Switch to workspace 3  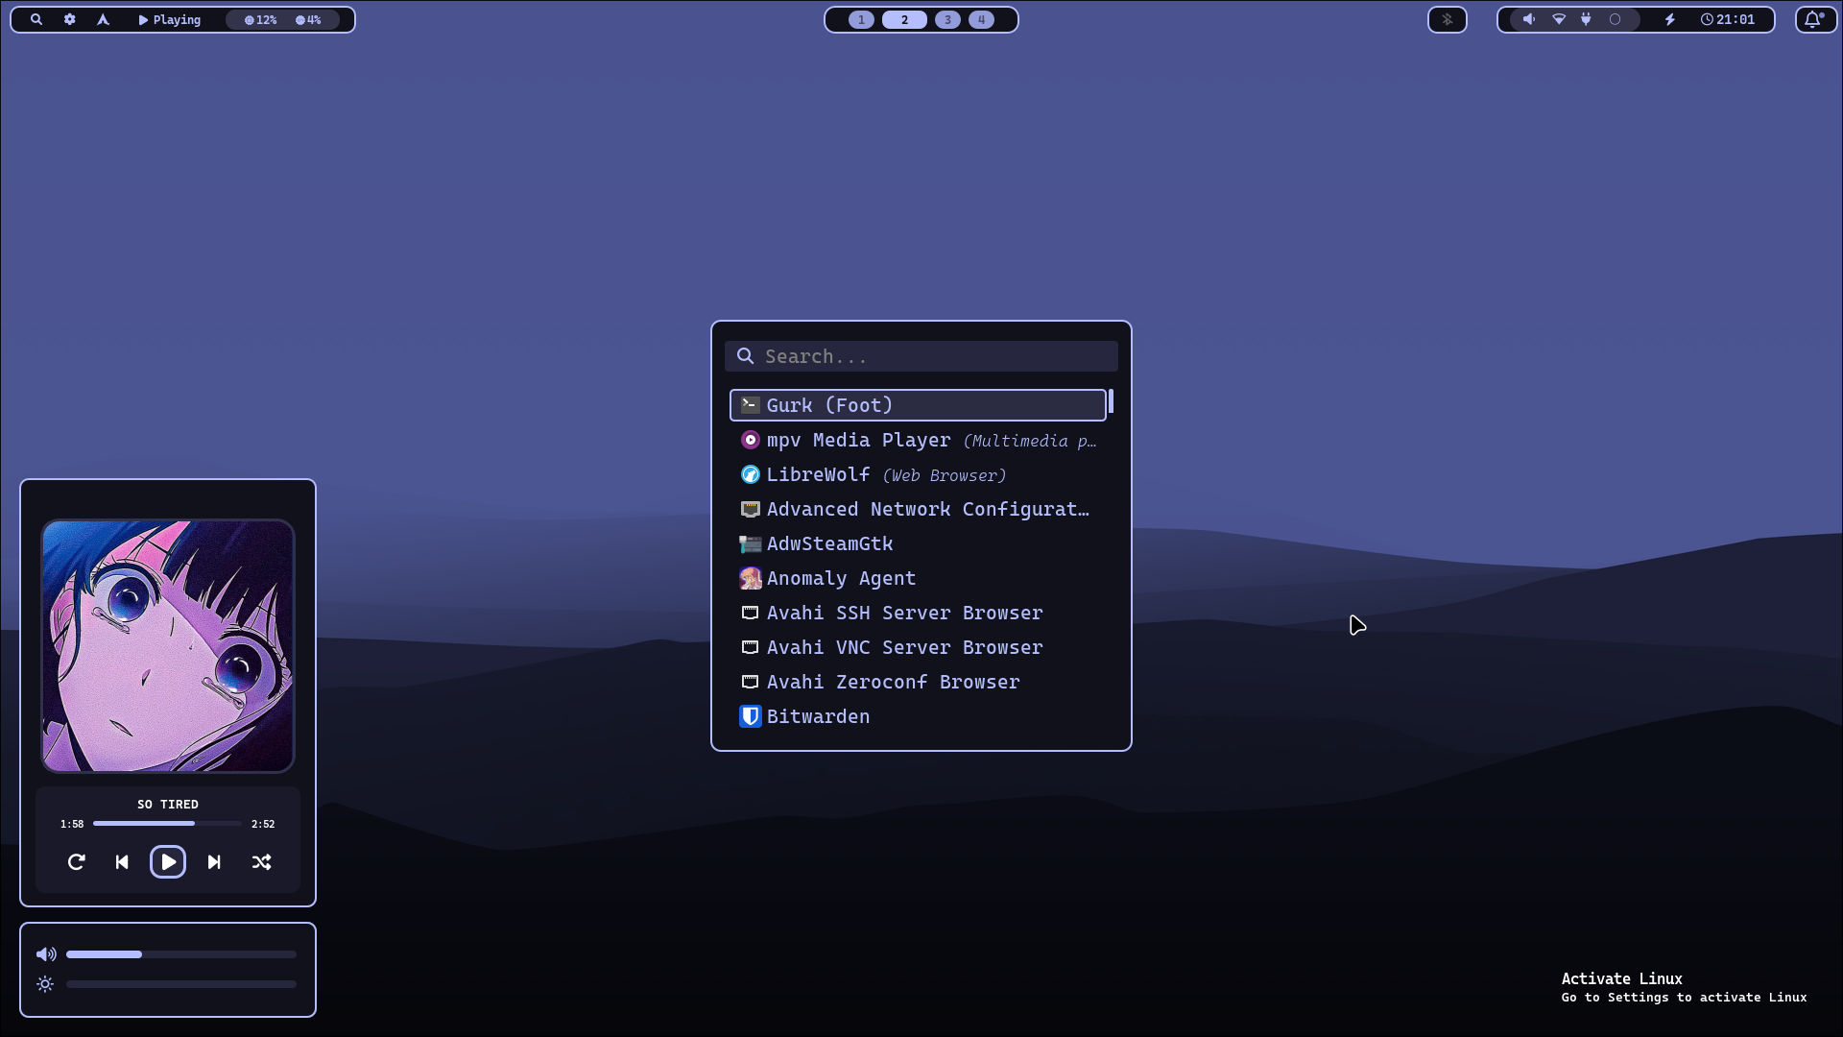point(947,19)
